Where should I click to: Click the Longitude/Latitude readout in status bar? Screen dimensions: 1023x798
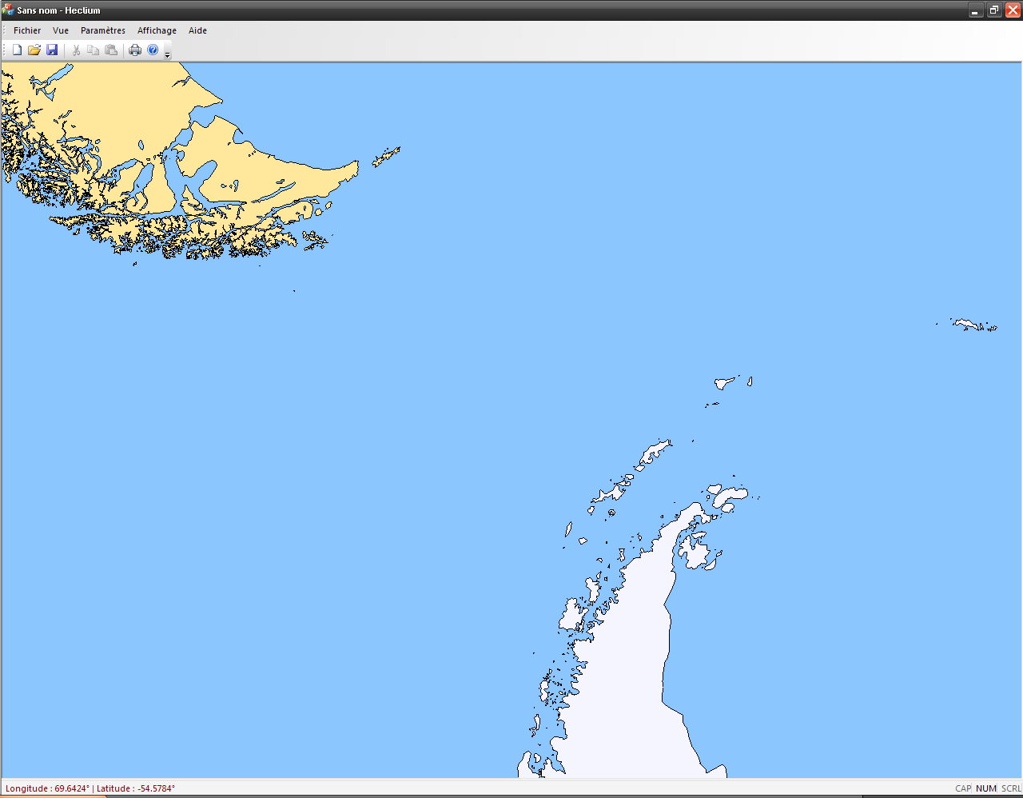point(90,788)
